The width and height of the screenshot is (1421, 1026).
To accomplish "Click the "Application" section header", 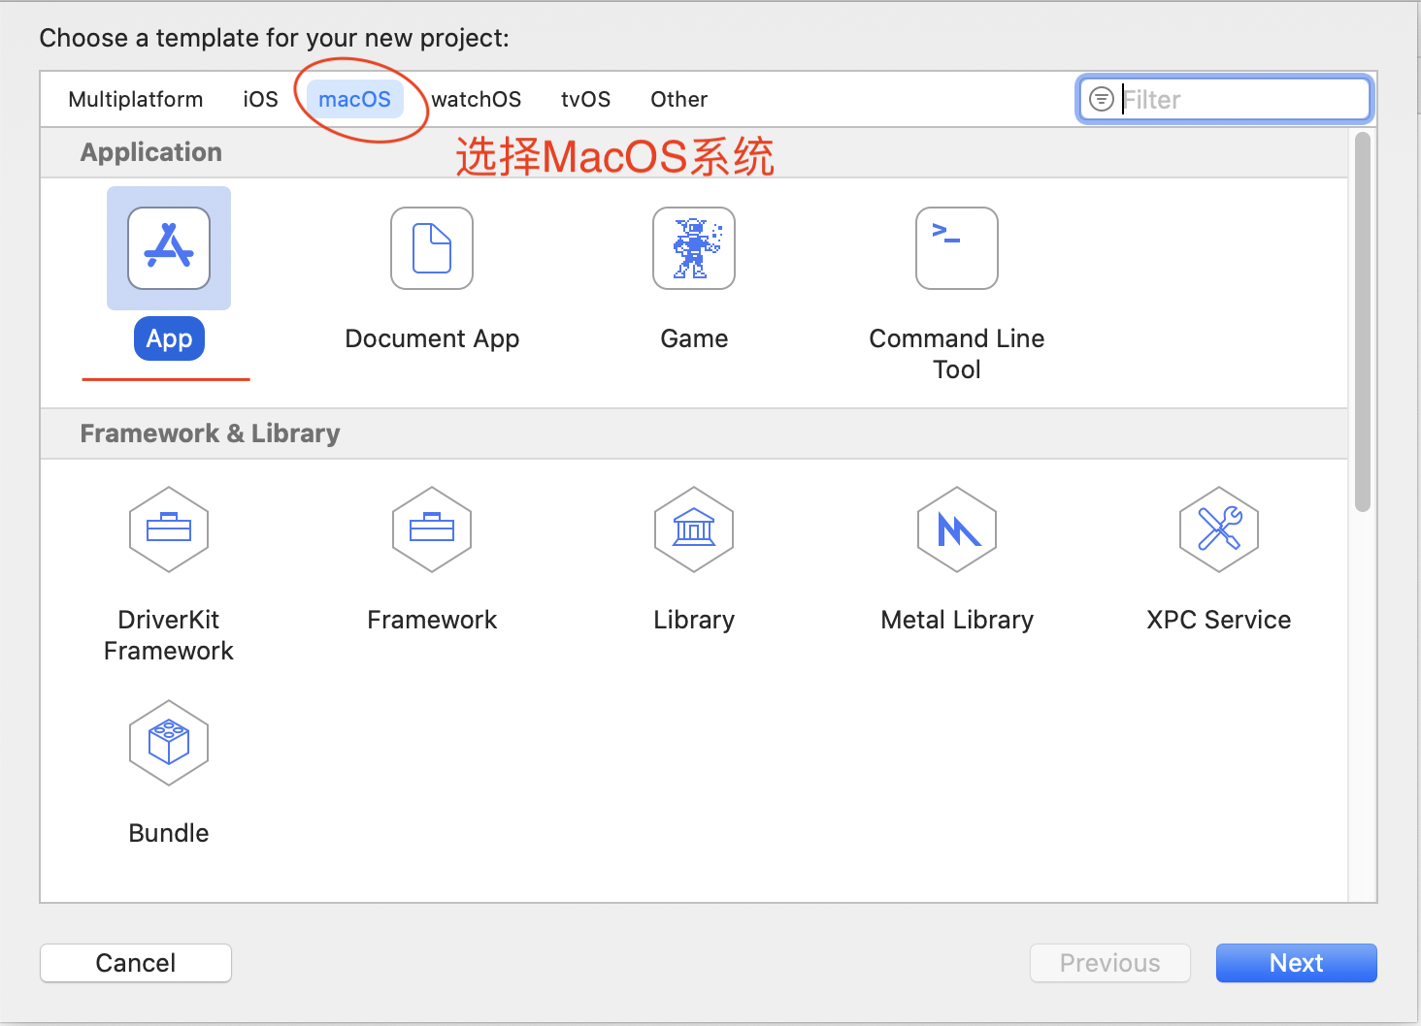I will coord(151,152).
